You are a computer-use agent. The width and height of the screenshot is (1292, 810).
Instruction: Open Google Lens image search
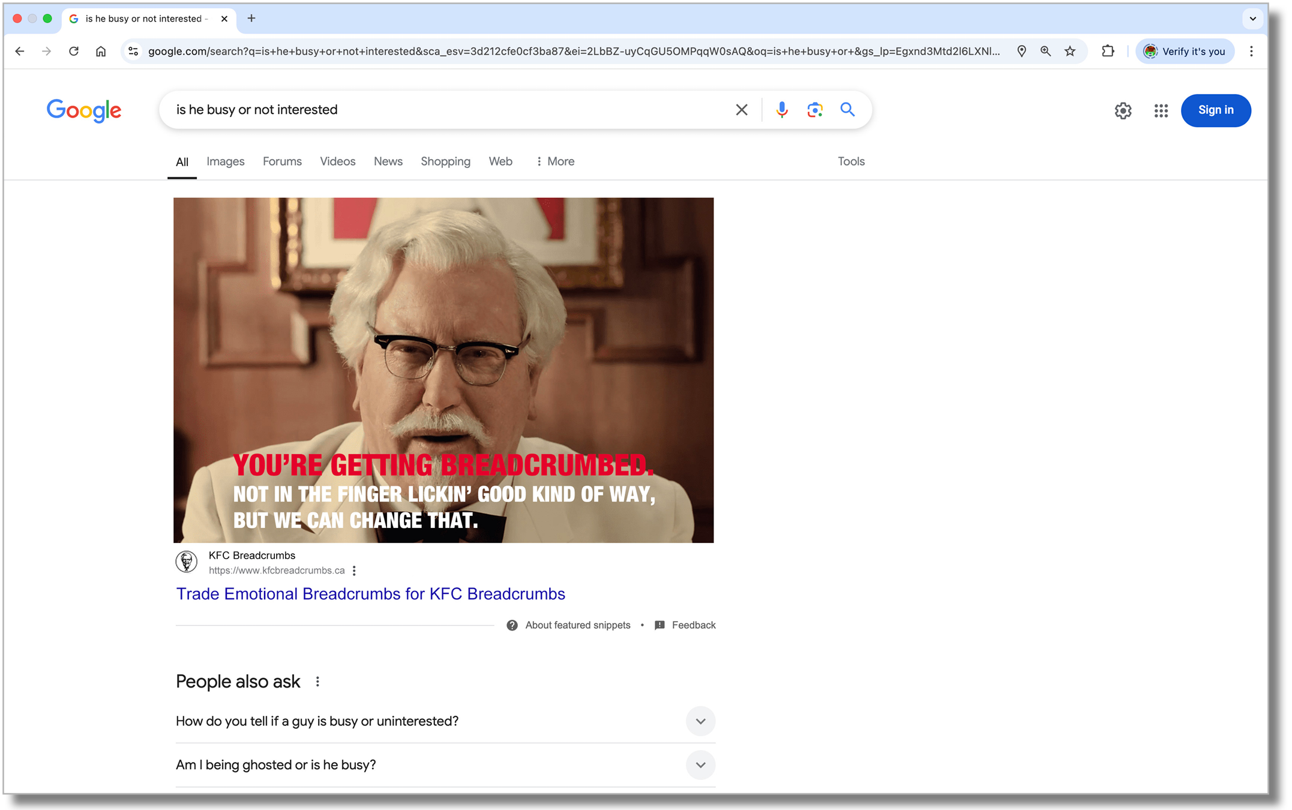[814, 110]
